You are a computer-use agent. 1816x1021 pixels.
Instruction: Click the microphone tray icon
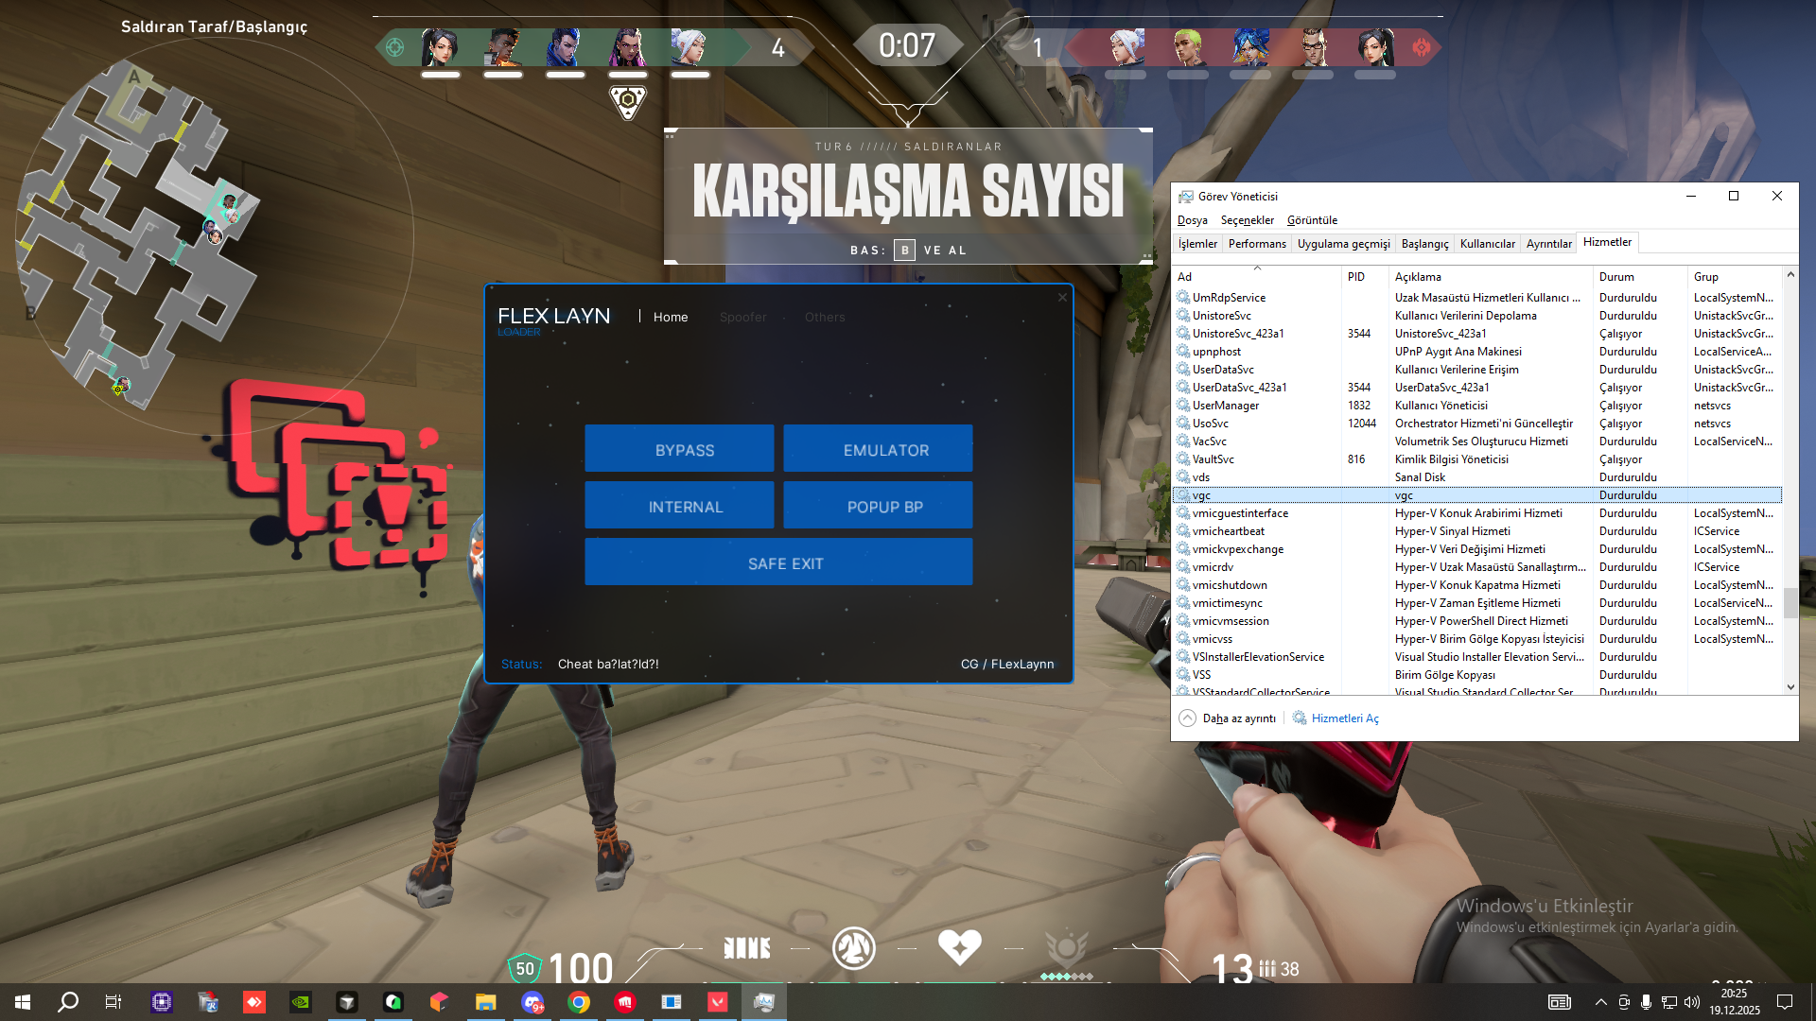1647,1002
